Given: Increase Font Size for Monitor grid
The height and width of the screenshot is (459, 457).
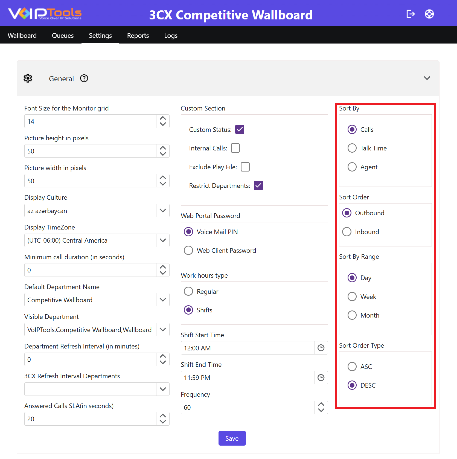Looking at the screenshot, I should click(x=163, y=118).
